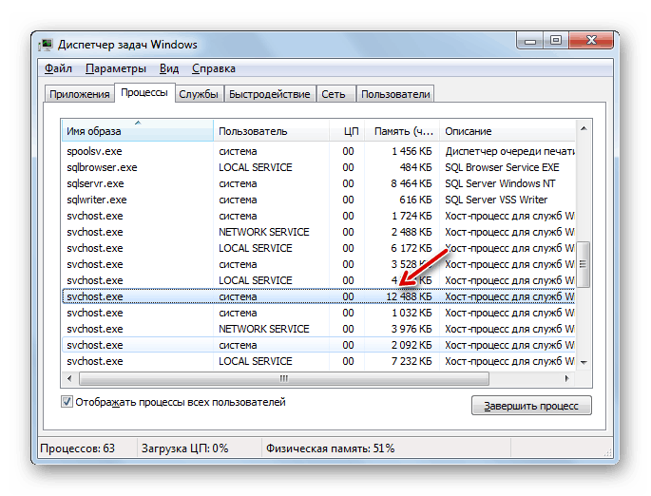Select the sqlbrowser.exe process row
This screenshot has height=496, width=651.
[x=318, y=167]
